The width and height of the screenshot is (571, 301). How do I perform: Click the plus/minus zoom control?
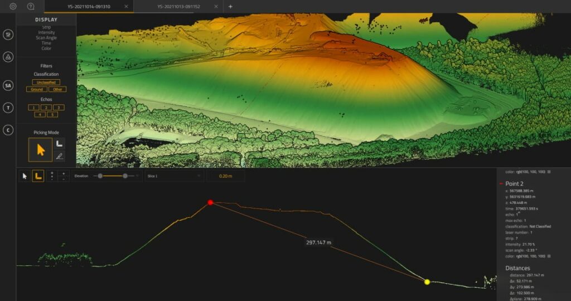coord(64,176)
